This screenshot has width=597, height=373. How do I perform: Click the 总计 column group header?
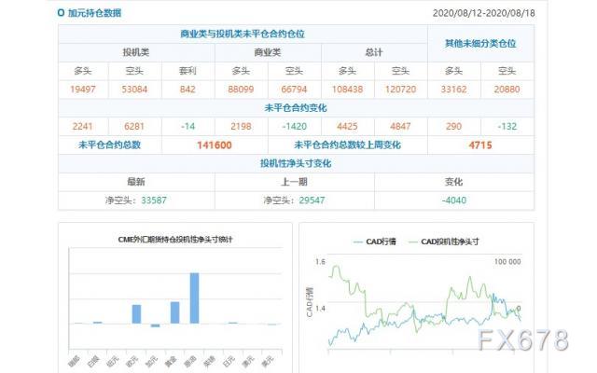[374, 52]
